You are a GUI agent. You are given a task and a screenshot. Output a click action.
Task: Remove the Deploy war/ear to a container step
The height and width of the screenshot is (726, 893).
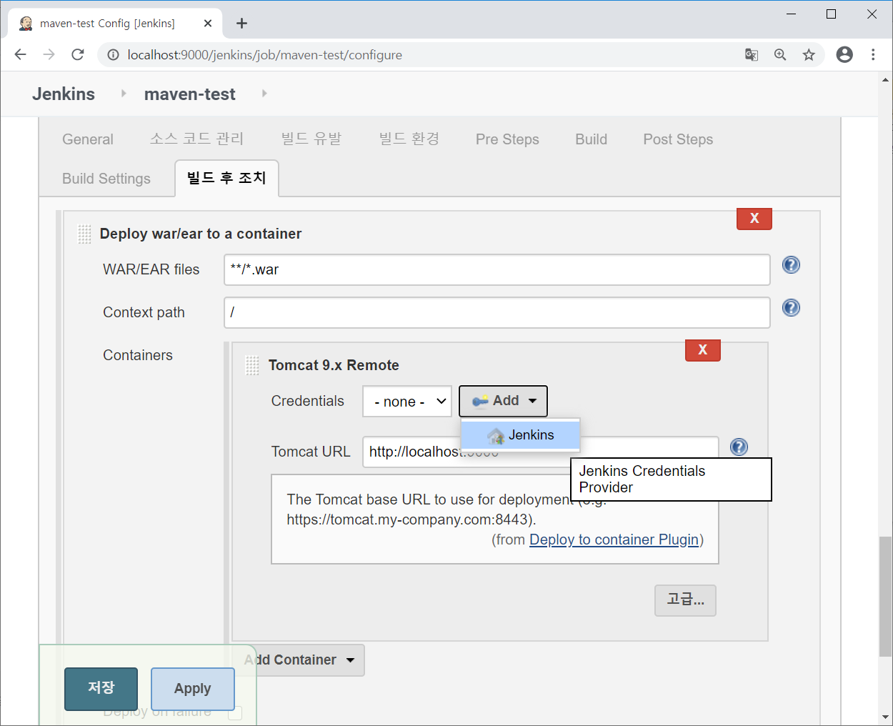(754, 219)
